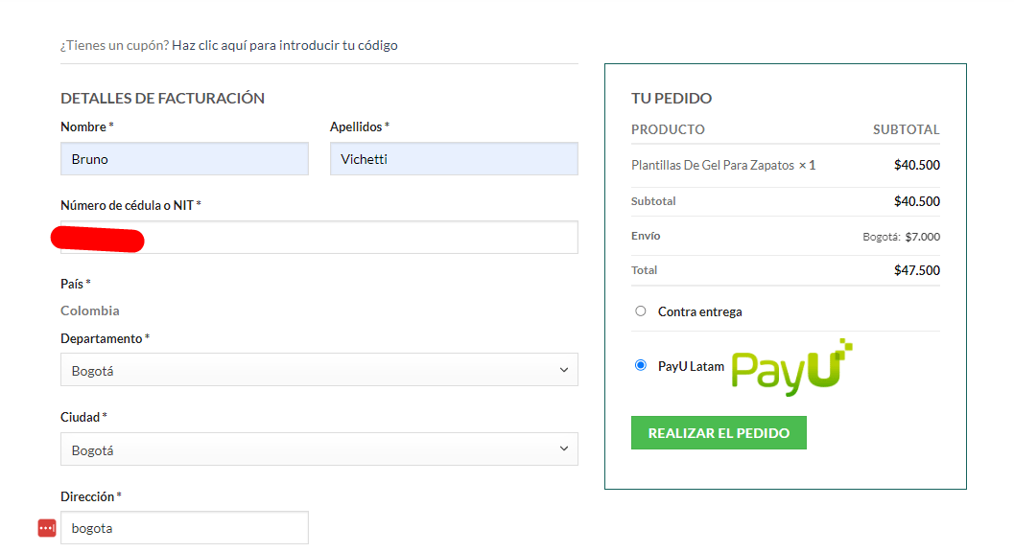Select the PayU Latam payment option
Screen dimensions: 1014x552
tap(640, 365)
